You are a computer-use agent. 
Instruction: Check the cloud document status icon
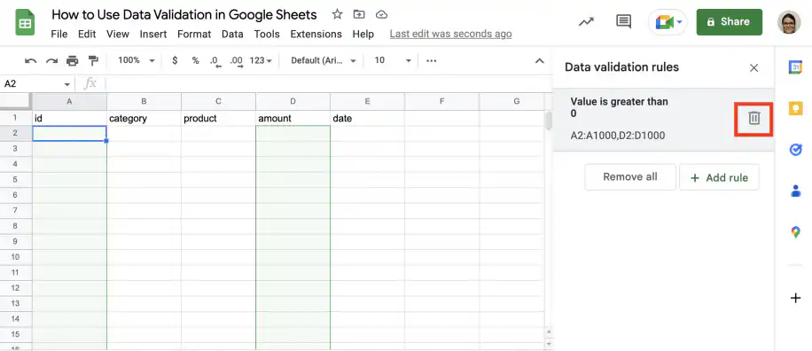(x=382, y=14)
